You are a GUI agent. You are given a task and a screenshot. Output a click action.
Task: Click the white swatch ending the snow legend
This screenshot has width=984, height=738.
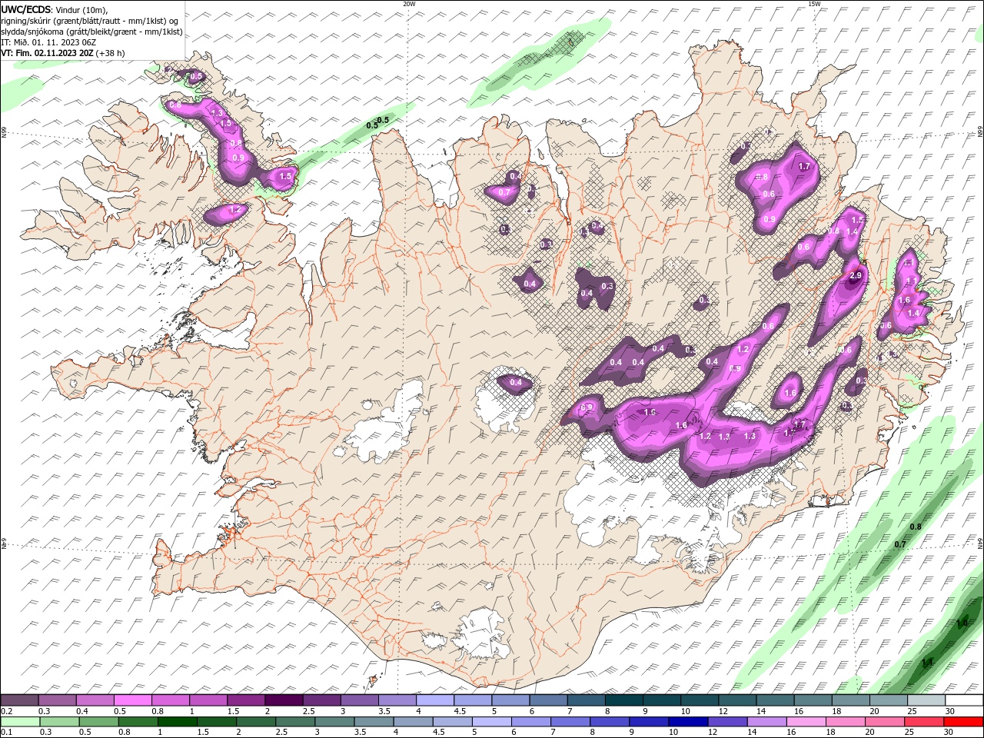[964, 700]
